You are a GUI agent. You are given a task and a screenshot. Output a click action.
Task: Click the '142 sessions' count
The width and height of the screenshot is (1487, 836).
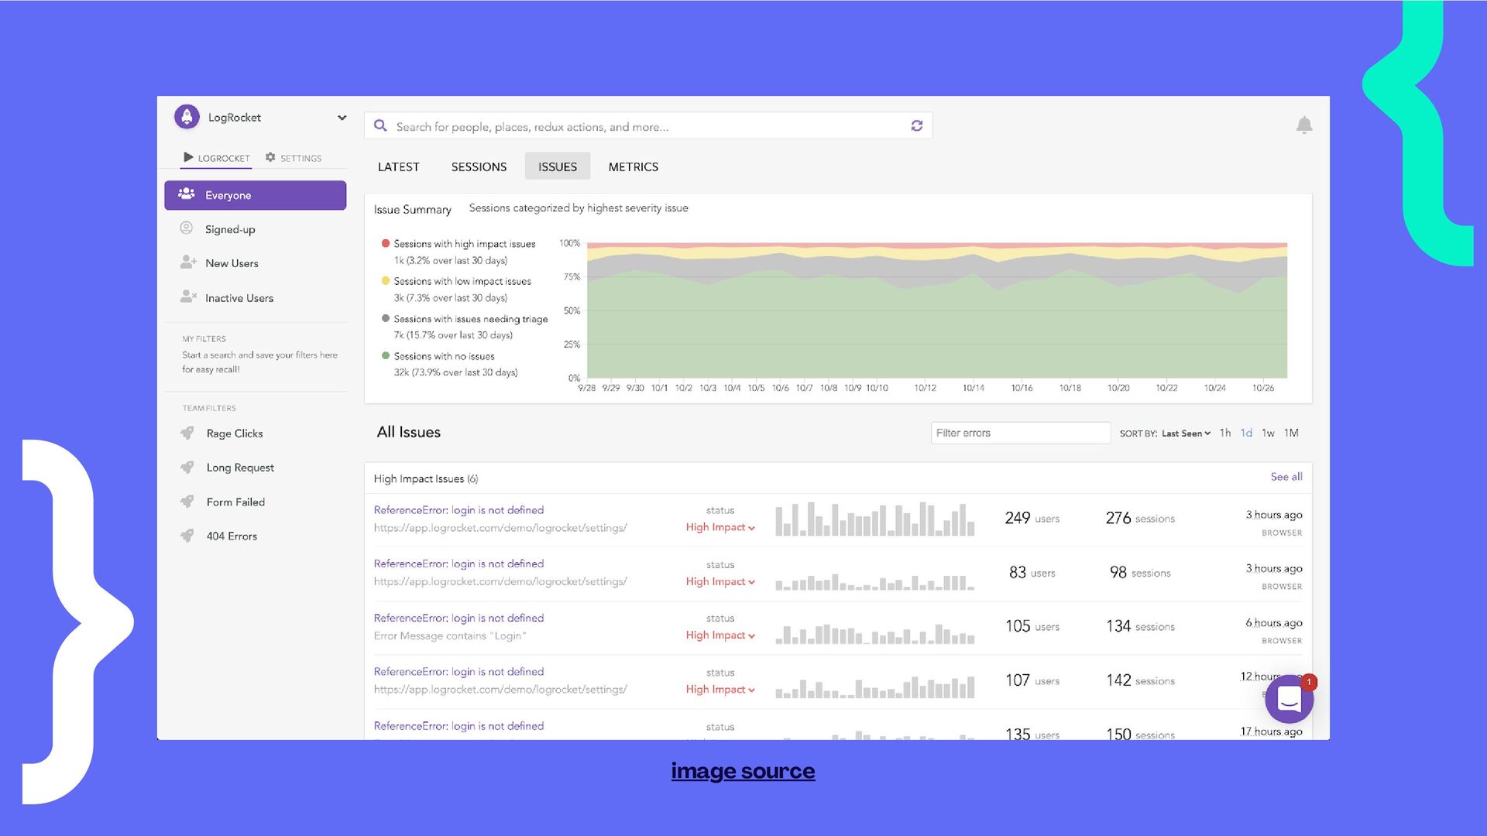coord(1140,680)
